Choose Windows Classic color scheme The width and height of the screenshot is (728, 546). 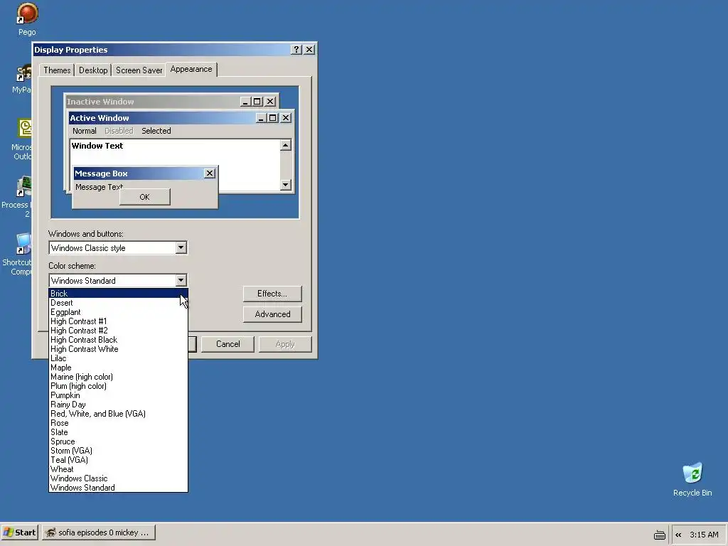pos(119,478)
